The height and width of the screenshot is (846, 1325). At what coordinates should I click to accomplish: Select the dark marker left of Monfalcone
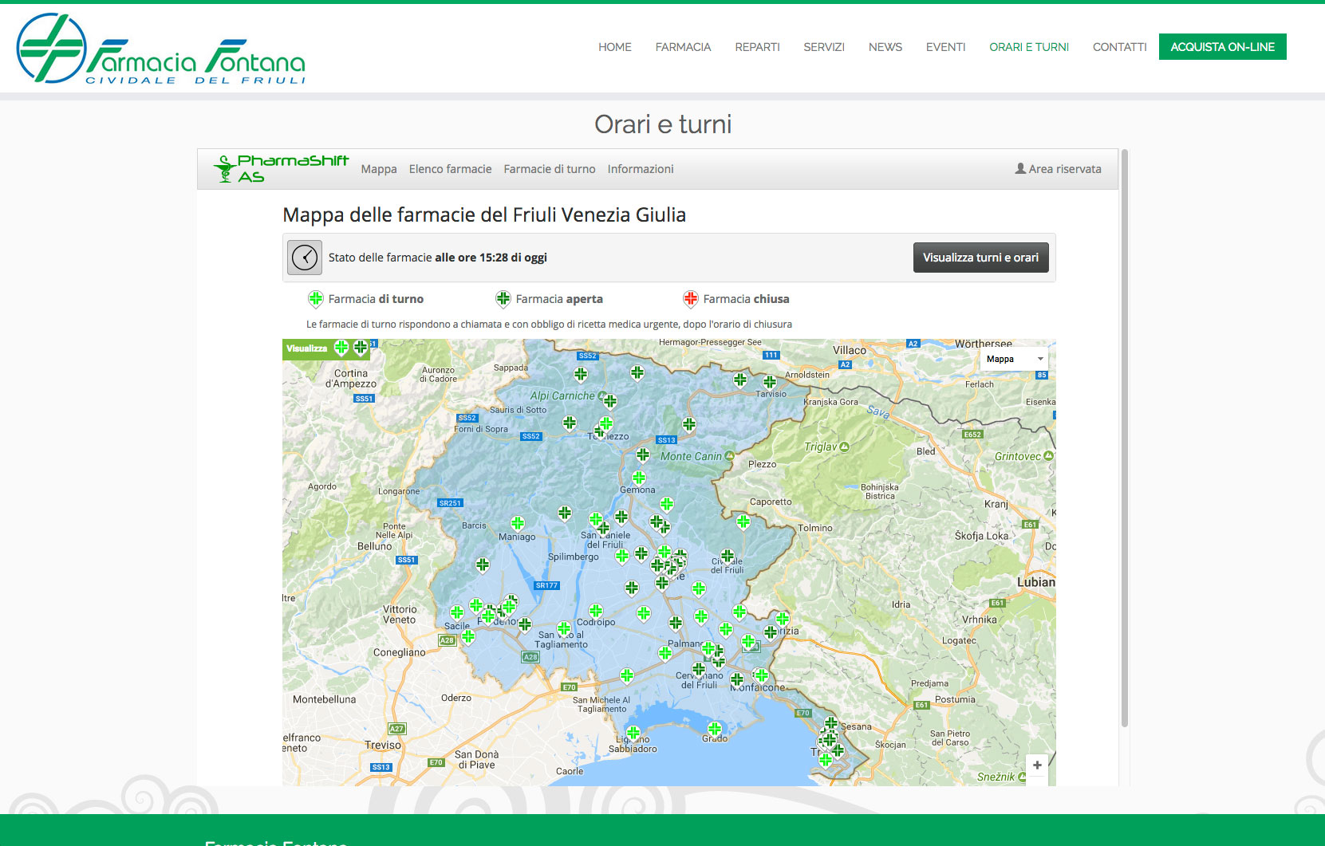pyautogui.click(x=737, y=679)
